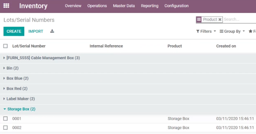Viewport: 256px width, 134px height.
Task: Click the download export icon
Action: point(52,31)
